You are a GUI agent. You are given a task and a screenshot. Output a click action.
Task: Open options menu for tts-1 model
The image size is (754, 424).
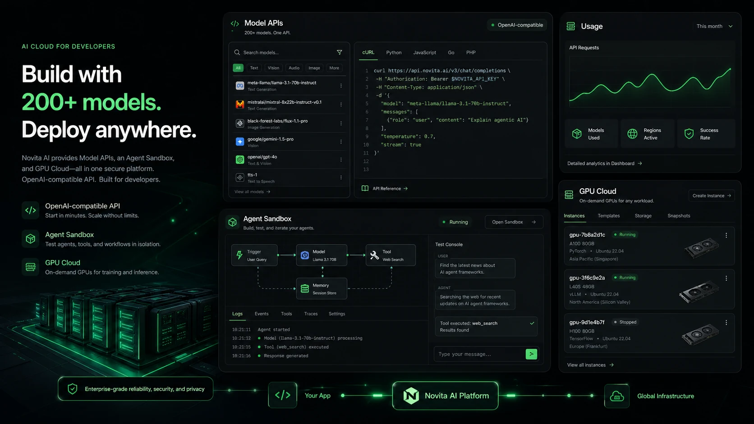pos(341,178)
